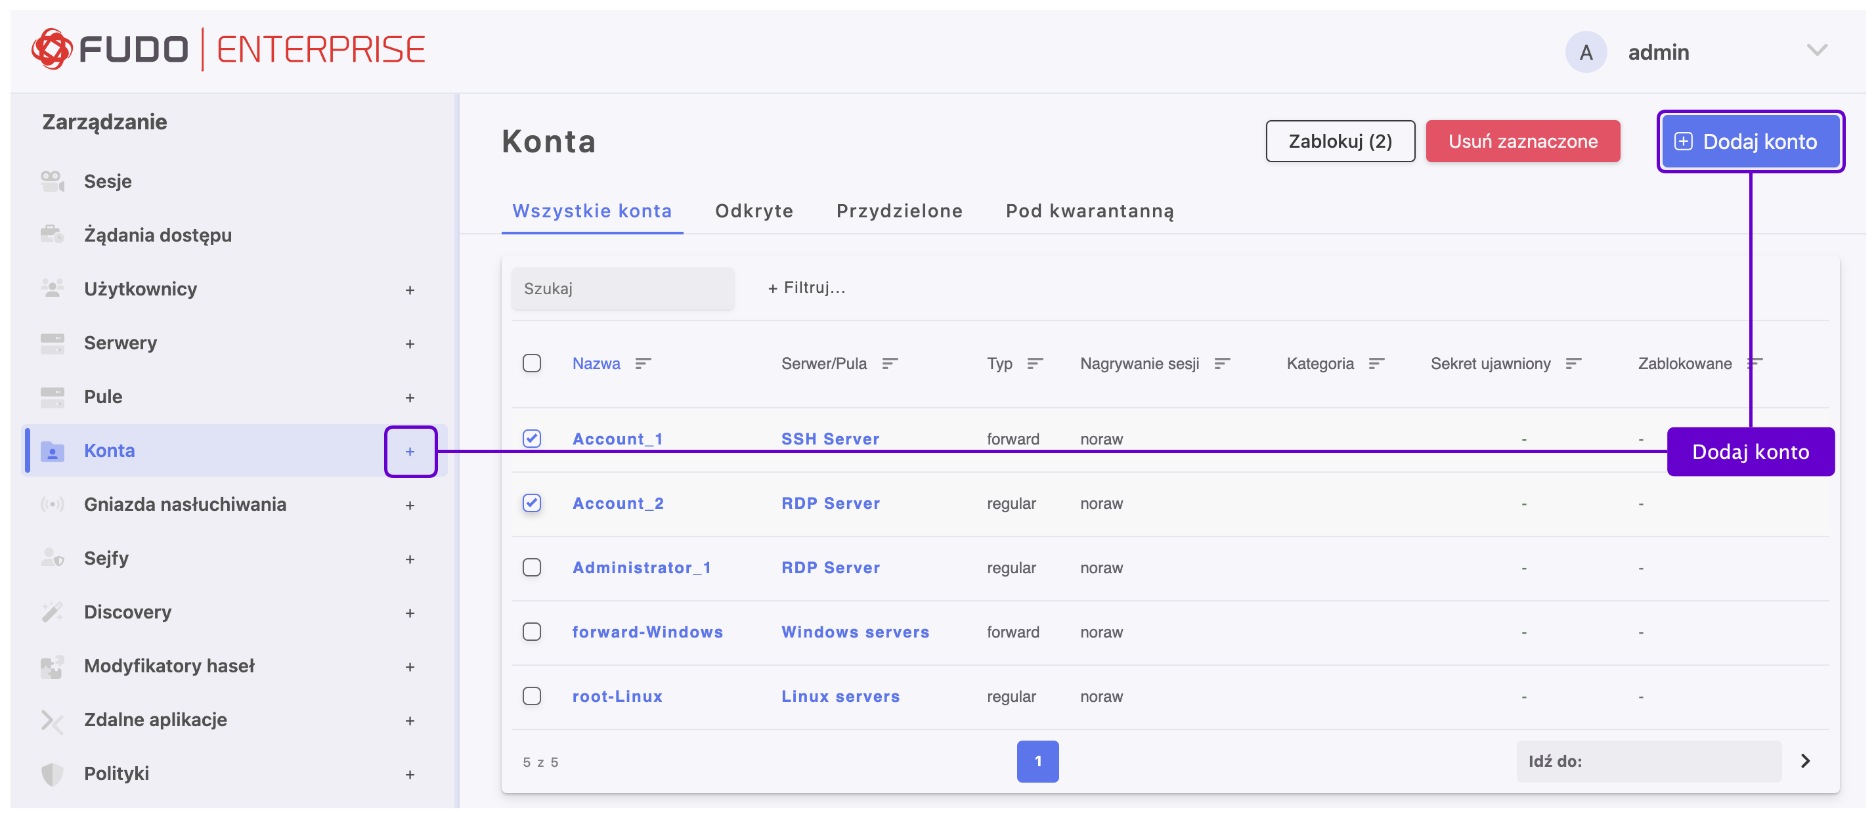Switch to Przydzielone tab
The image size is (1876, 824).
point(900,211)
